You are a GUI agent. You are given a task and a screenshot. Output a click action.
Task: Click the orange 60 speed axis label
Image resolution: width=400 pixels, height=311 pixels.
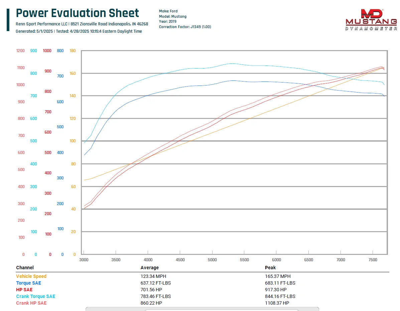74,187
